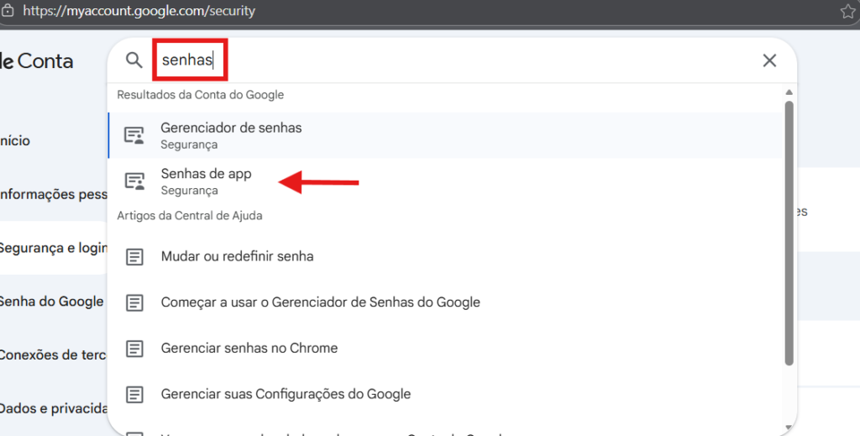Screen dimensions: 860x436
Task: Open Gerenciar senhas no Chrome article
Action: [x=249, y=348]
